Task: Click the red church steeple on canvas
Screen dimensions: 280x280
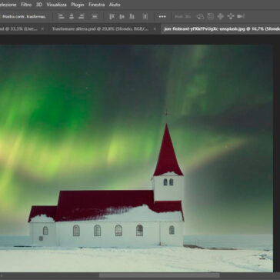Action: click(x=168, y=152)
